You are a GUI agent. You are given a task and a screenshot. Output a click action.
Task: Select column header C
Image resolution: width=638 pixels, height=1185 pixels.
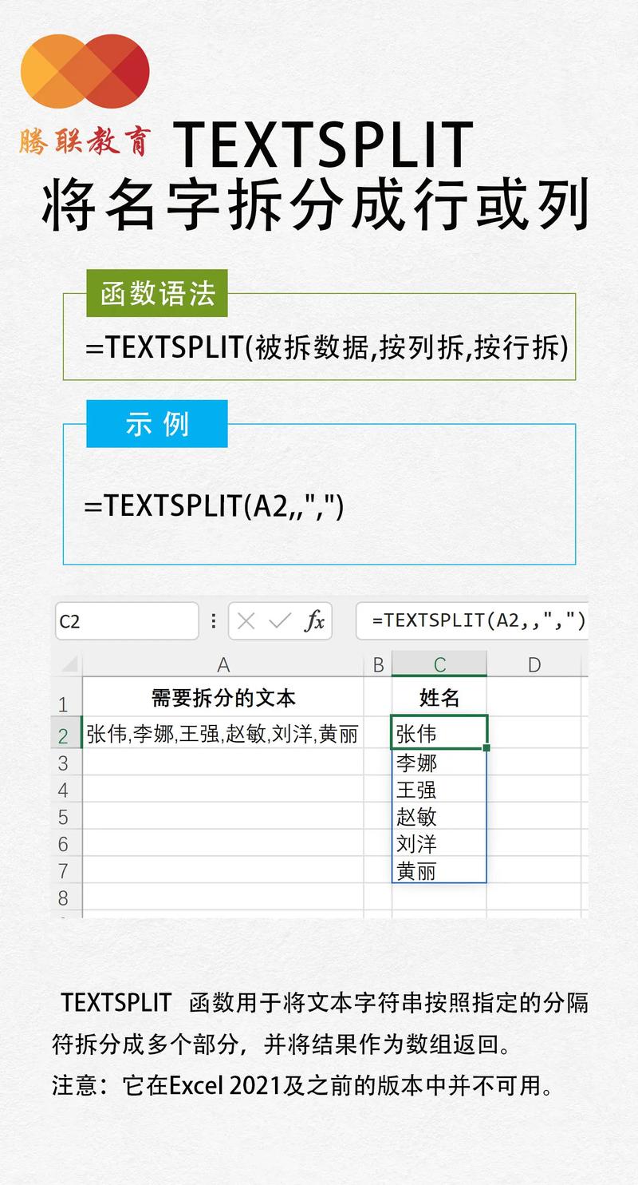[439, 664]
